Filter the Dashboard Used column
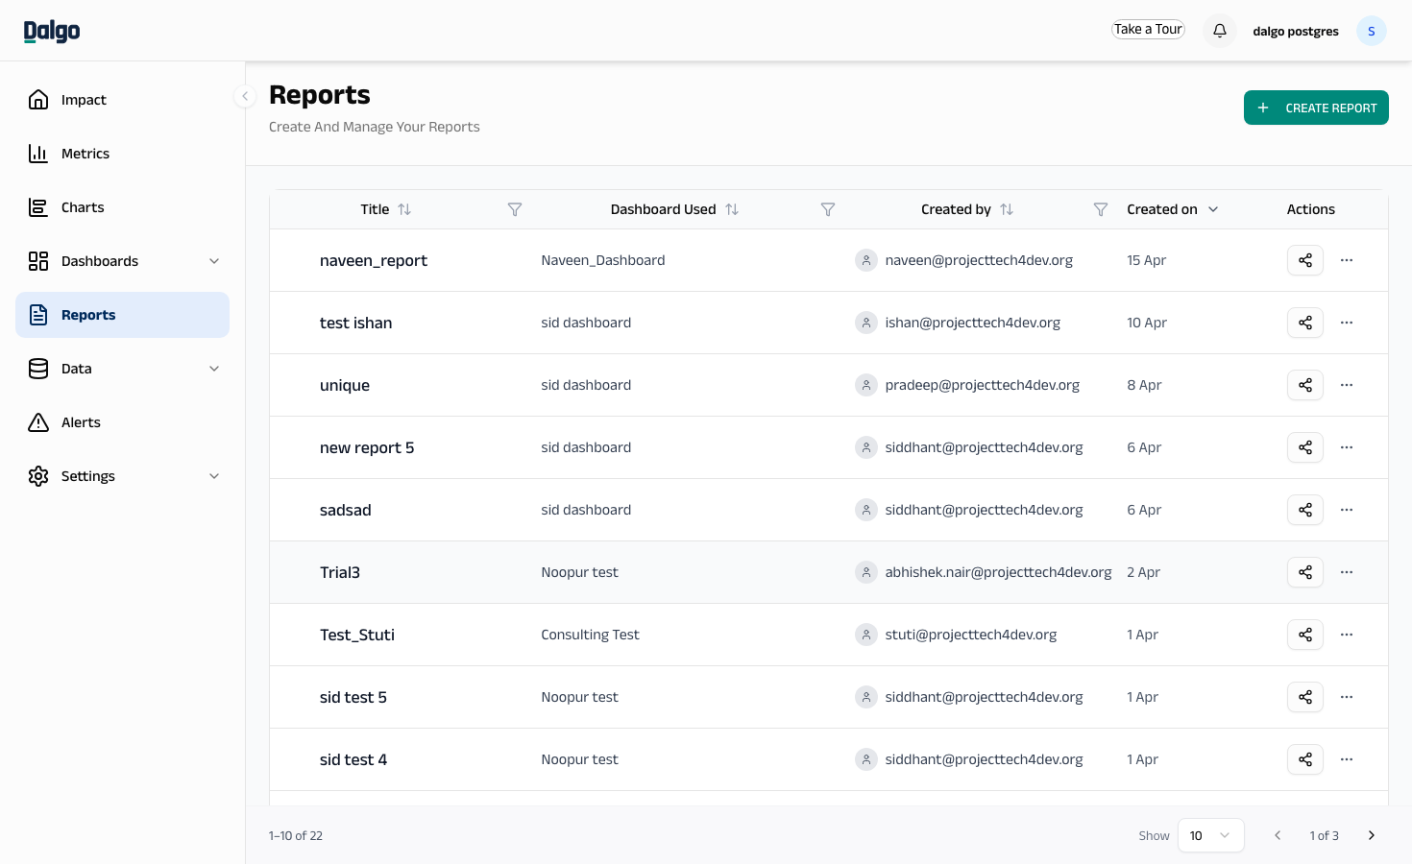This screenshot has width=1412, height=864. (828, 209)
